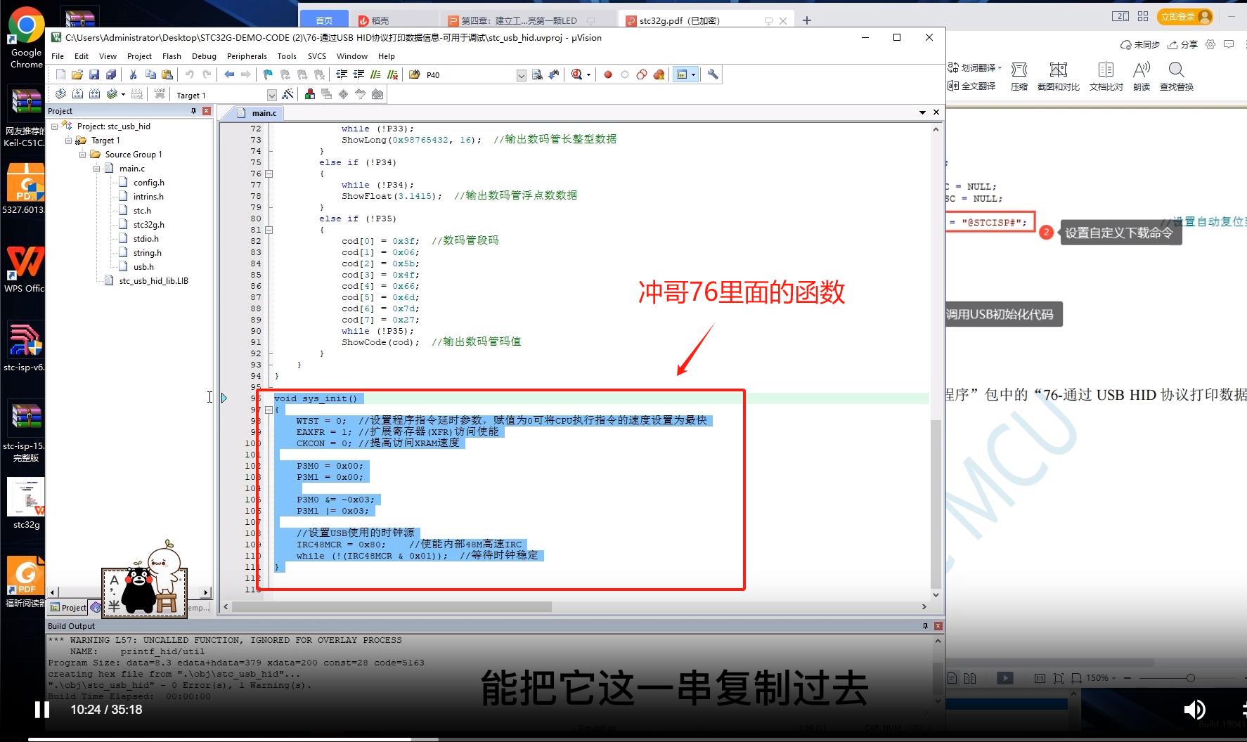Click WPS 压缩 compress tool
The height and width of the screenshot is (742, 1247).
1019,76
